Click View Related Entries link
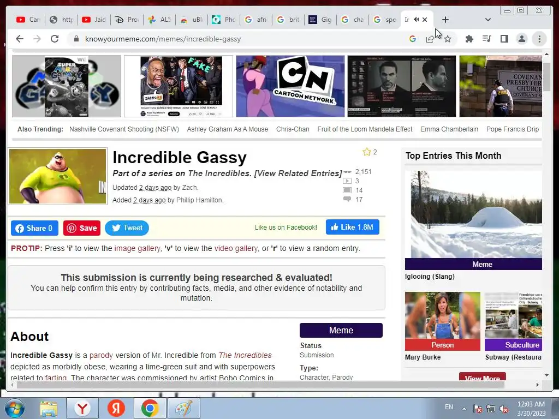Screen dimensions: 559x419 pos(298,173)
